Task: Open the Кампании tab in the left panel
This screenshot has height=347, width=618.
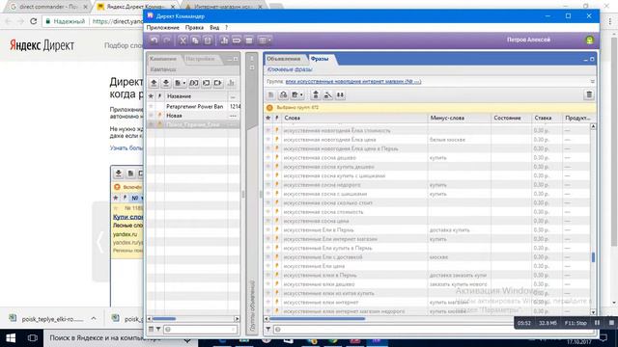Action: [x=163, y=59]
